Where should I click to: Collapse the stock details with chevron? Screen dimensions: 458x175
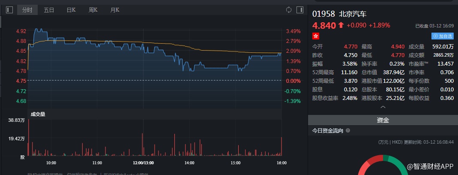[383, 107]
